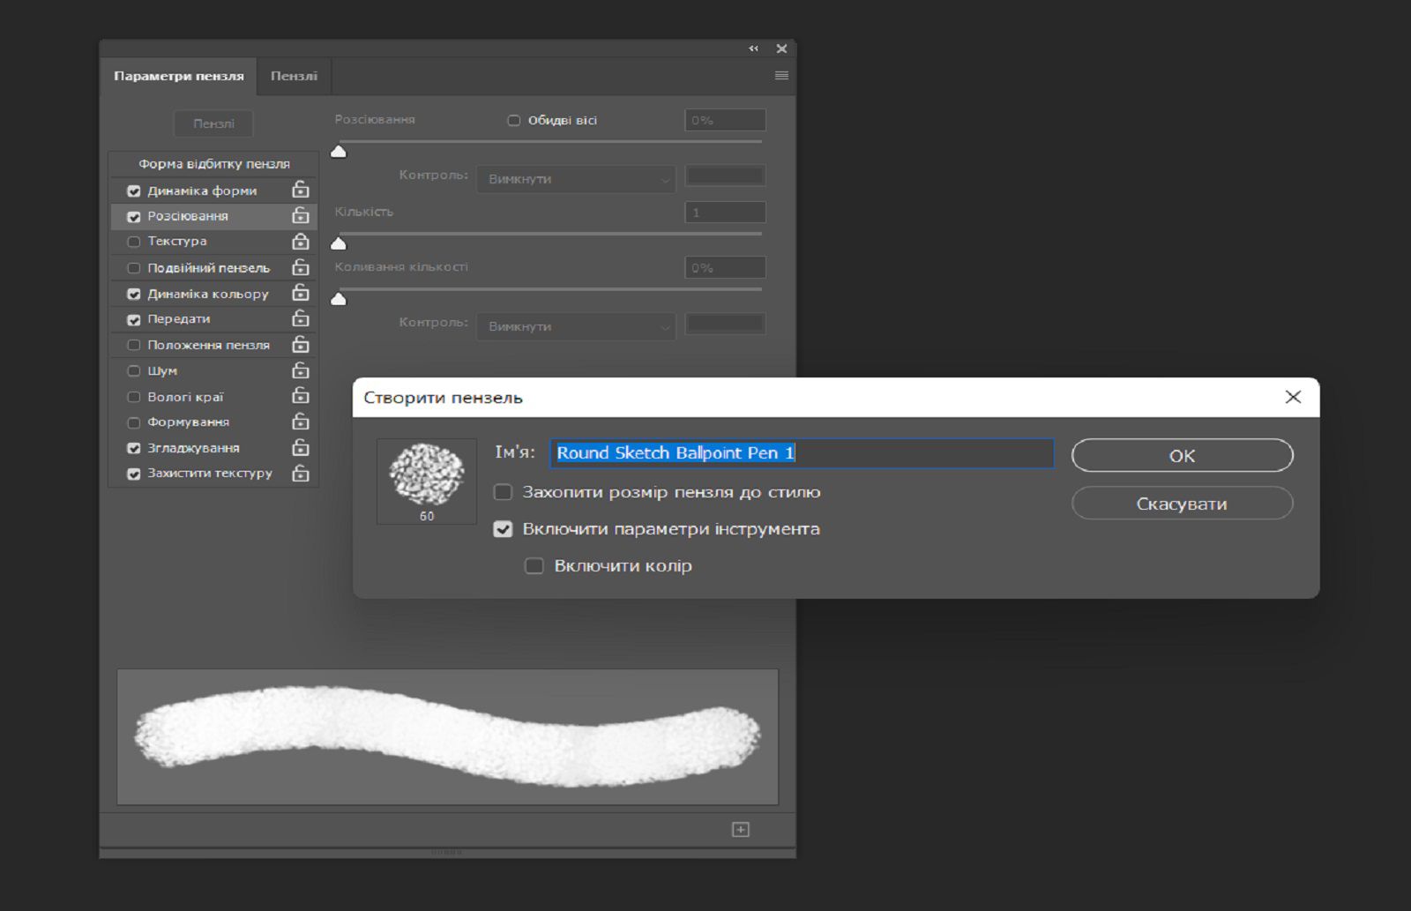Select Форма відбитку пензля section
The width and height of the screenshot is (1411, 911).
click(213, 164)
